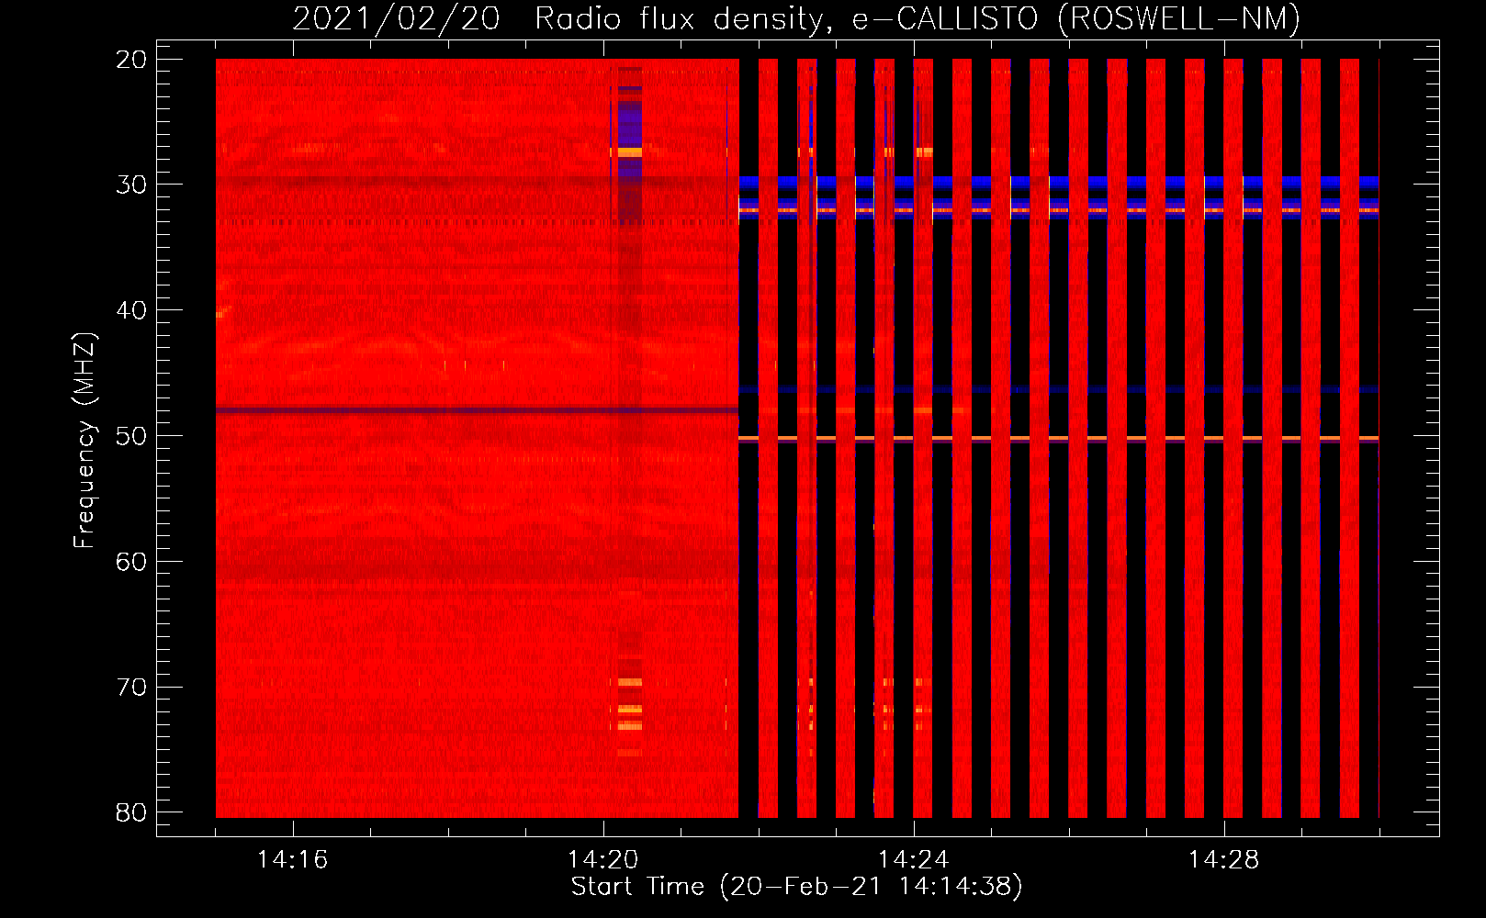Screen dimensions: 1486x918
Task: Click the 70 frequency tick label
Action: 132,687
